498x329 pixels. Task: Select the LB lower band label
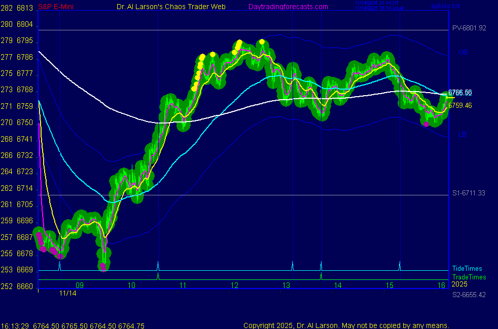click(463, 134)
